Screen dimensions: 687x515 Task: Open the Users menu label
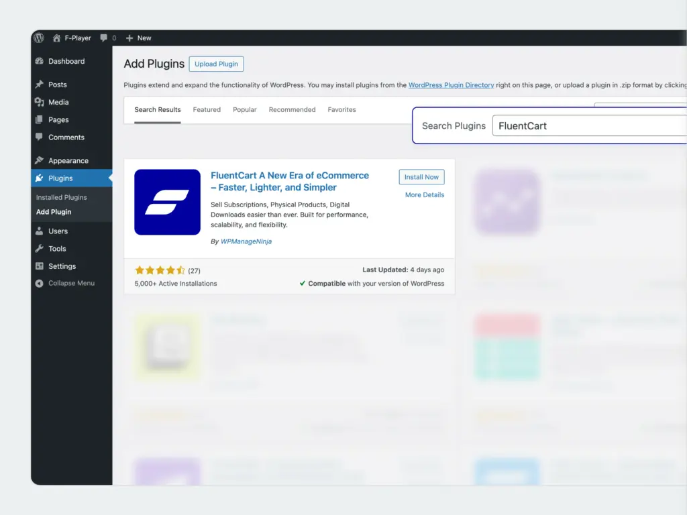pyautogui.click(x=58, y=231)
